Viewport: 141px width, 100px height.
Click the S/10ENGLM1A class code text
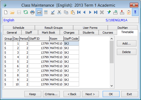(116, 20)
